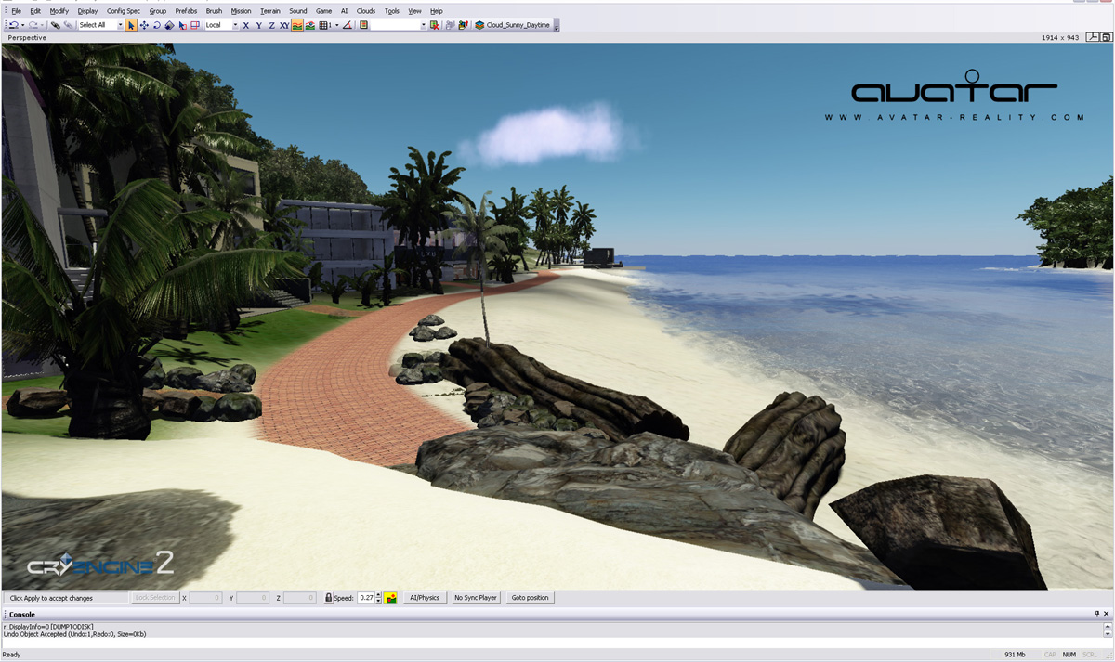Maximize the Perspective viewport icon
Image resolution: width=1115 pixels, height=662 pixels.
tap(1107, 38)
